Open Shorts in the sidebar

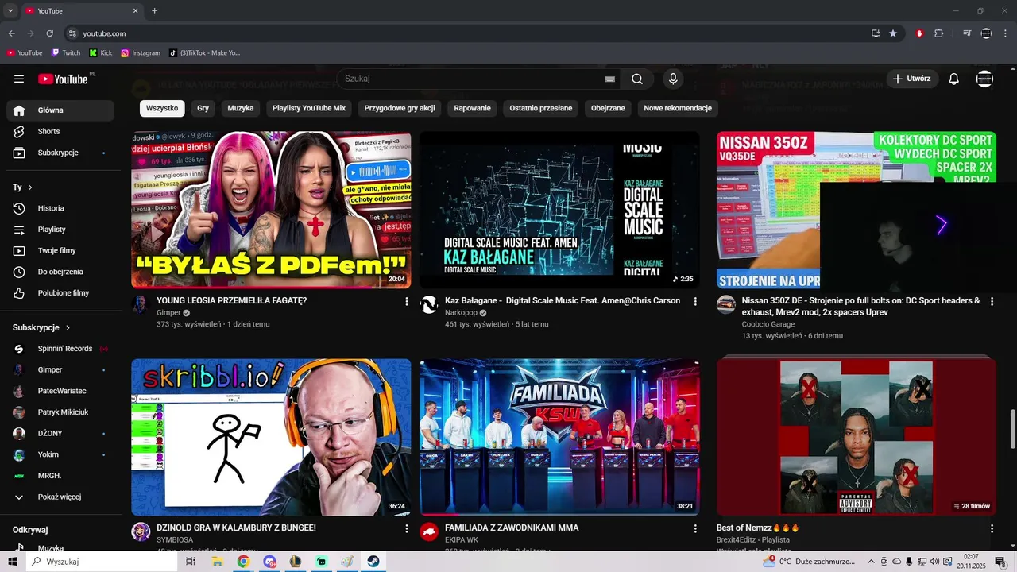(x=60, y=131)
